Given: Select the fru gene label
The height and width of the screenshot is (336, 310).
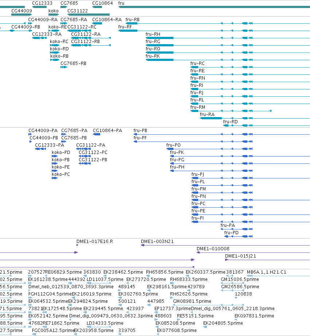Looking at the screenshot, I should click(121, 3).
